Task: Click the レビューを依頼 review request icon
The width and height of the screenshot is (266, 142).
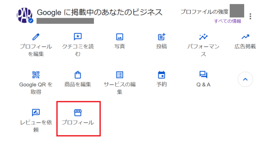Action: 36,113
